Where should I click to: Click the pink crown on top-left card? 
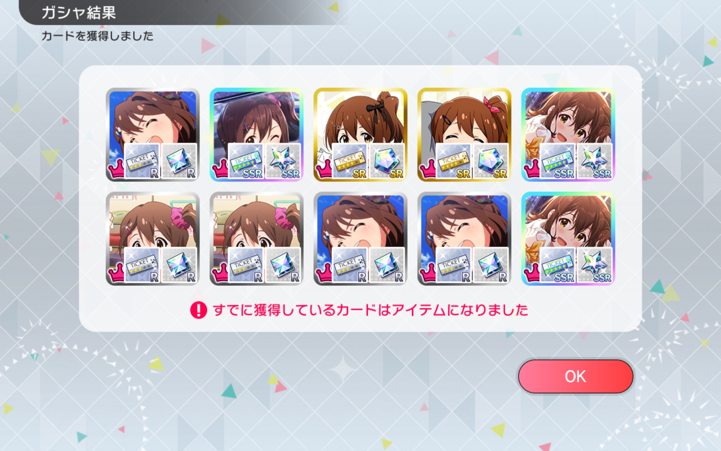pyautogui.click(x=115, y=169)
